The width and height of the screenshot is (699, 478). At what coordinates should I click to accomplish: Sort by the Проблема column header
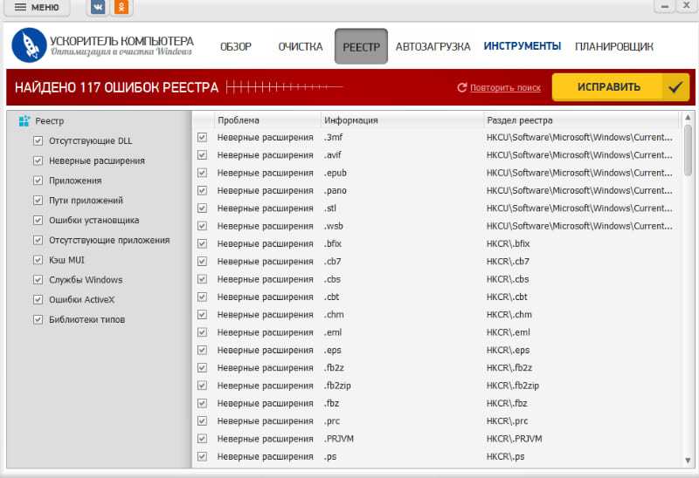267,120
